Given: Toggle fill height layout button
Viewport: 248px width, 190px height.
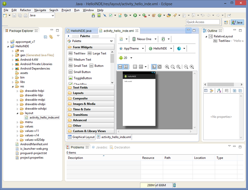Looking at the screenshot, I should tap(126, 67).
